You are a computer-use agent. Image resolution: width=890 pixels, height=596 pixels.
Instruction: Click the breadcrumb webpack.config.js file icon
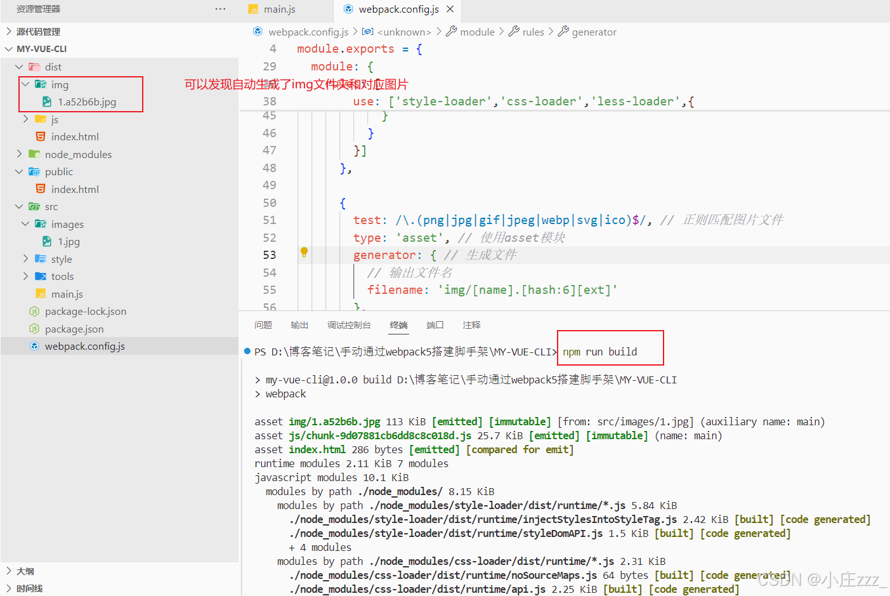(258, 31)
